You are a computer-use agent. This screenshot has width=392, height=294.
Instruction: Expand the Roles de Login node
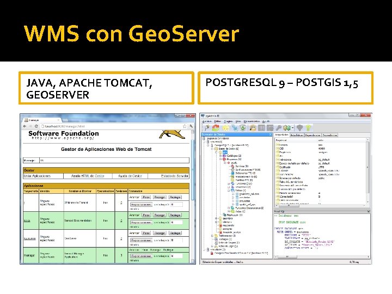click(212, 246)
